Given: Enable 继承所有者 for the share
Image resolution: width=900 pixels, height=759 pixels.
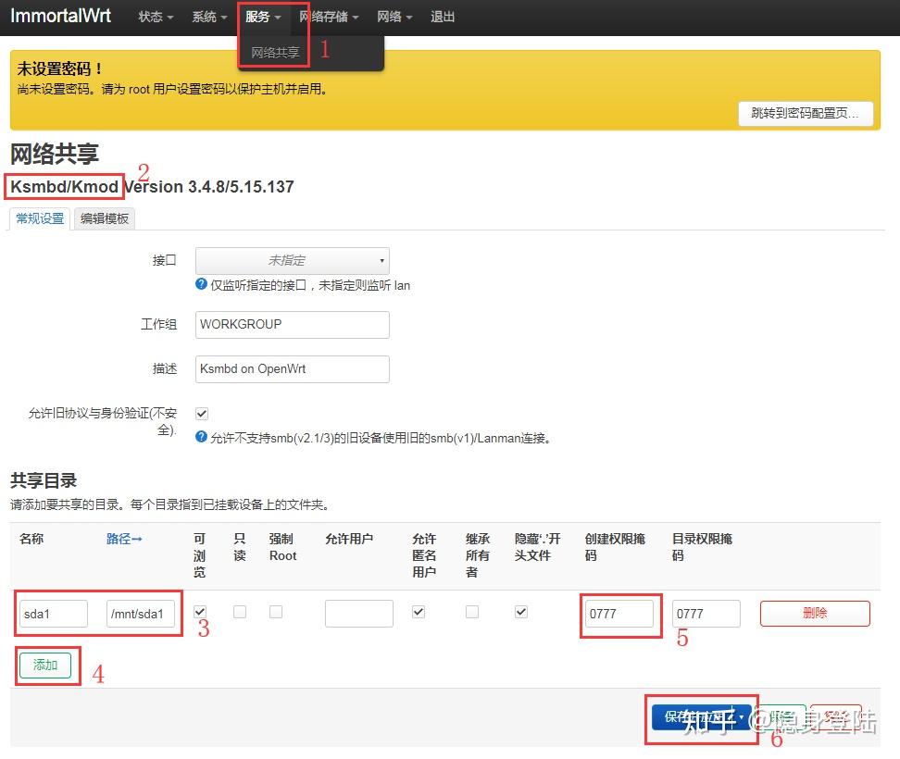Looking at the screenshot, I should click(471, 611).
